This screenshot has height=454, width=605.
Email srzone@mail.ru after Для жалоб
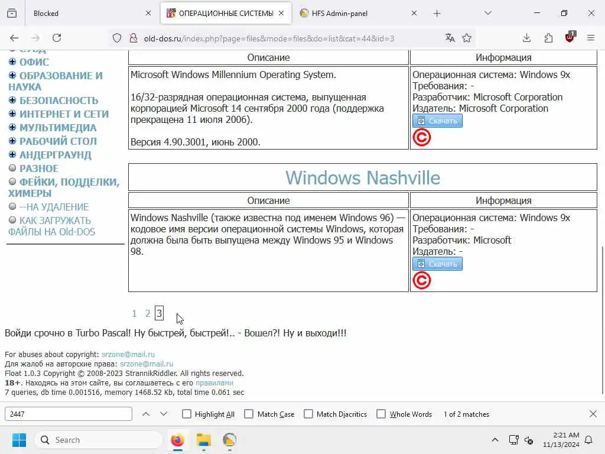click(x=147, y=364)
